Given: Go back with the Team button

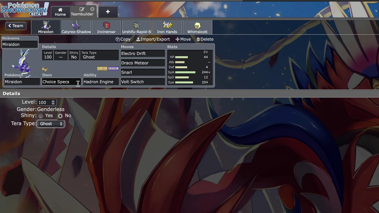Looking at the screenshot, I should [x=16, y=26].
